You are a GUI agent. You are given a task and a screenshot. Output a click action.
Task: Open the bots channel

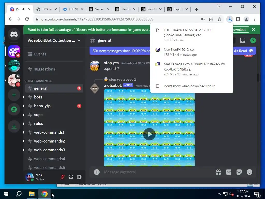(54, 97)
